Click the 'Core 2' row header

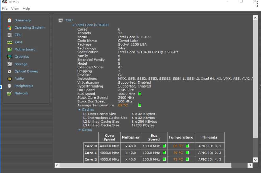91,159
